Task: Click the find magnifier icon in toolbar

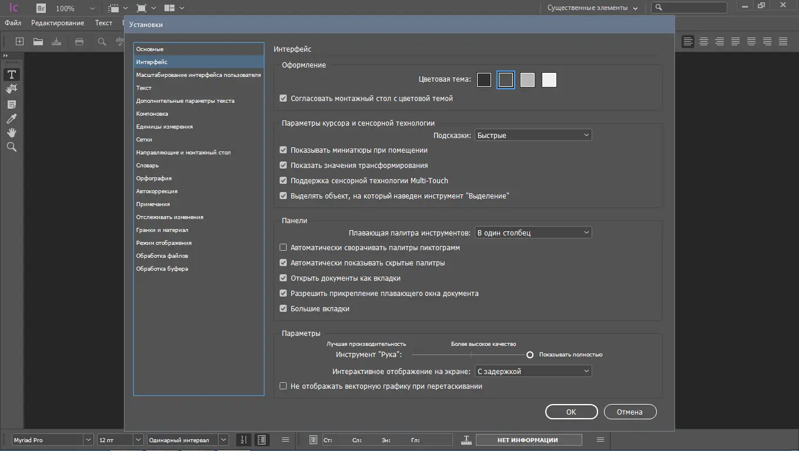Action: pos(102,42)
